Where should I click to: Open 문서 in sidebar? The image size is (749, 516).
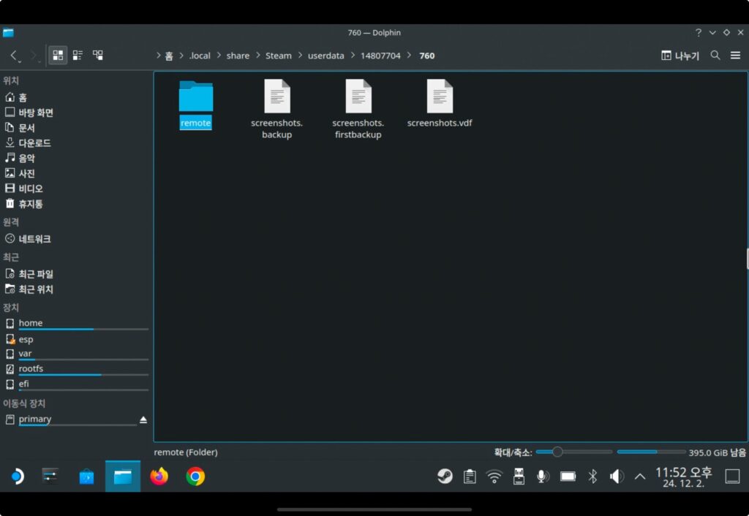tap(76, 128)
